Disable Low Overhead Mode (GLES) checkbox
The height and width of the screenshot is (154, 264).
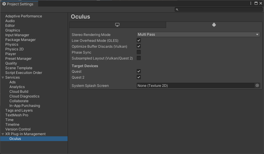point(139,40)
